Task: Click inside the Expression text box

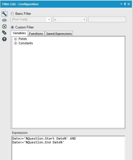Action: [x=68, y=148]
